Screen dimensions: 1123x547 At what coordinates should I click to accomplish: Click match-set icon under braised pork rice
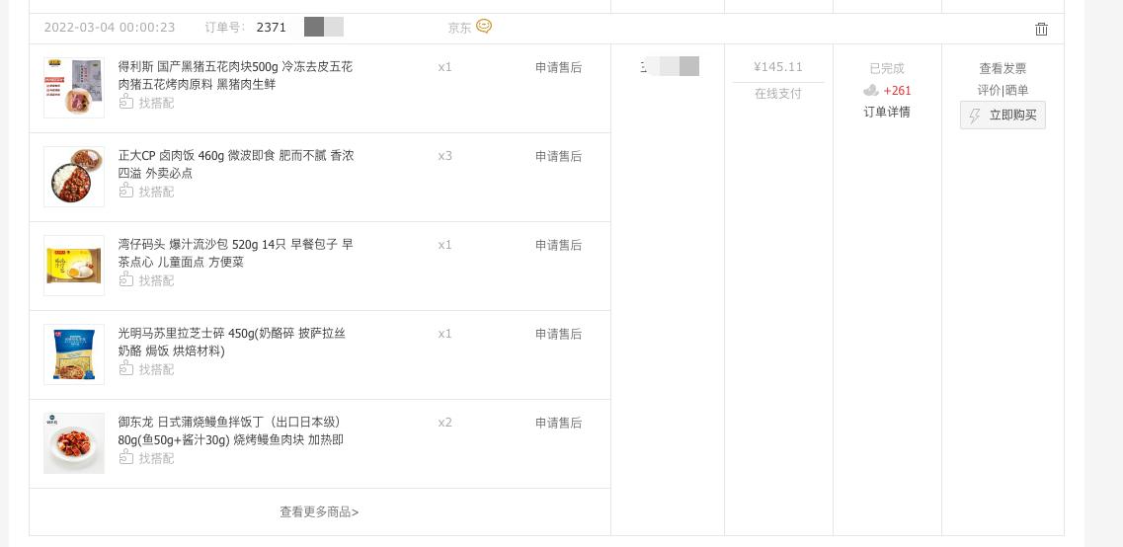(x=126, y=192)
